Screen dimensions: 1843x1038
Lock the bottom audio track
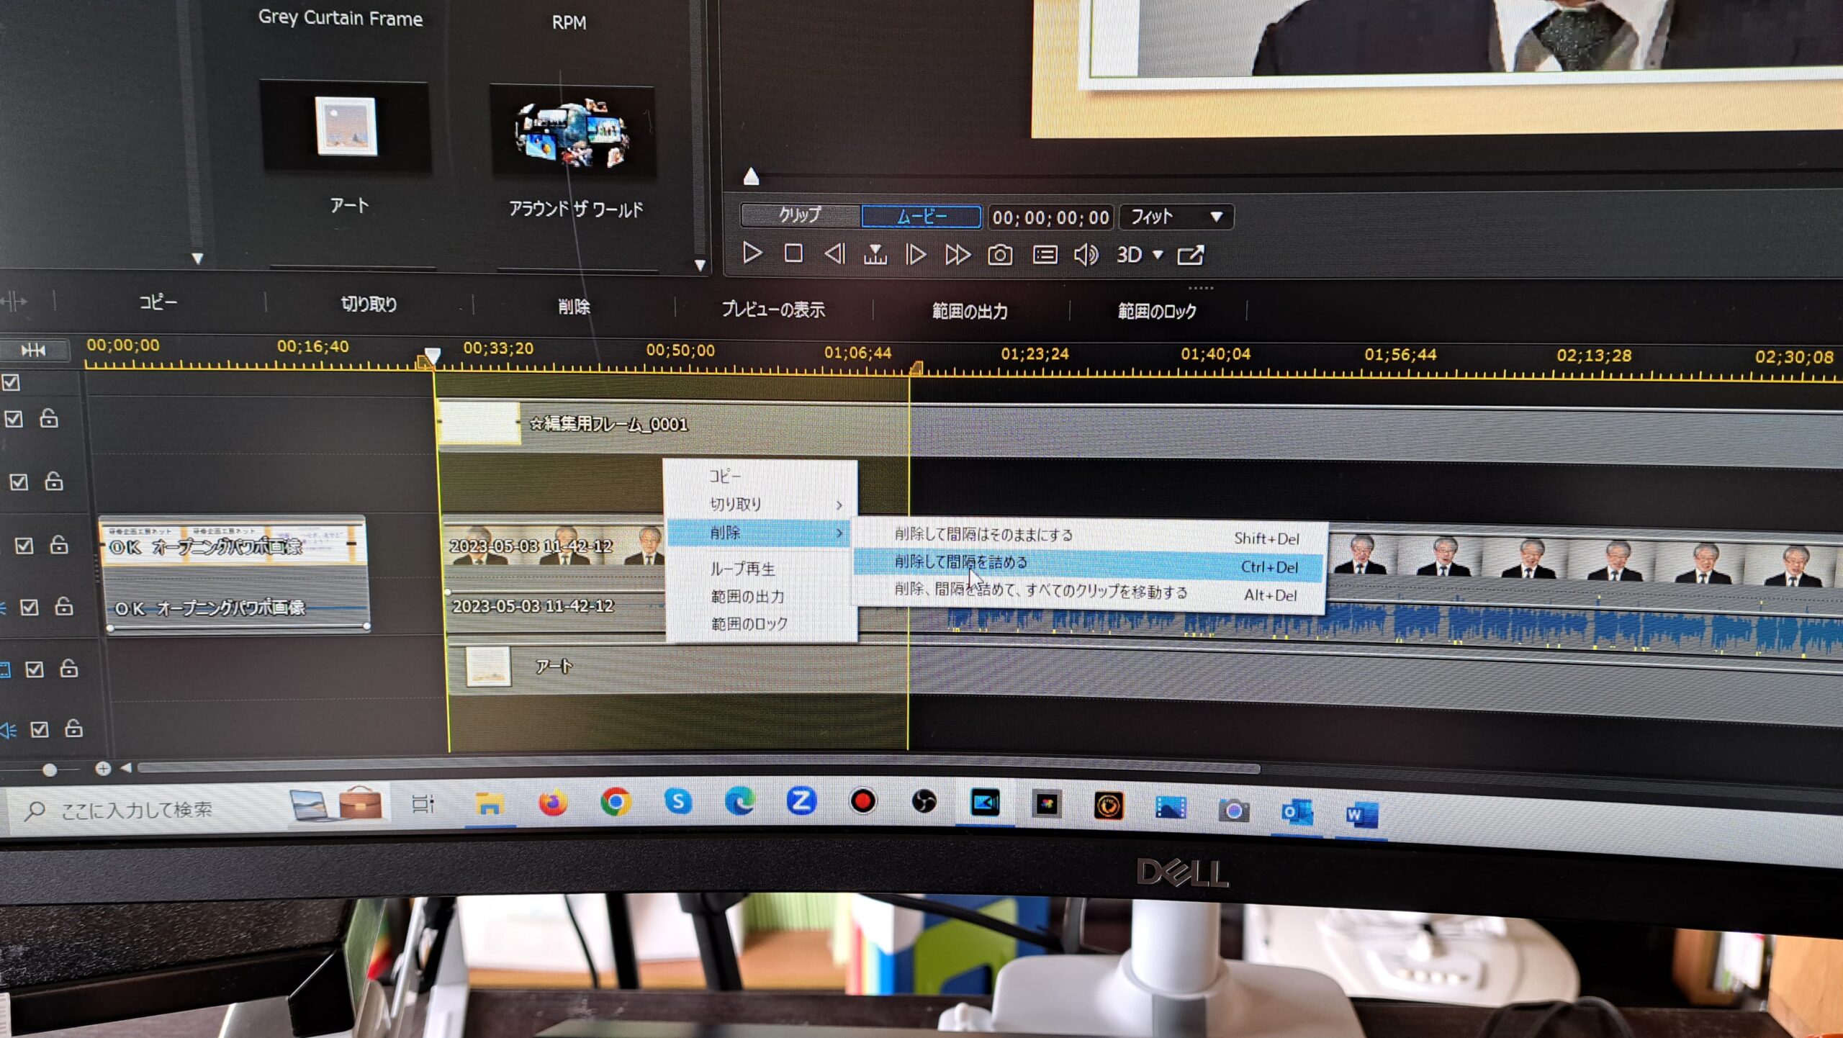(x=73, y=728)
